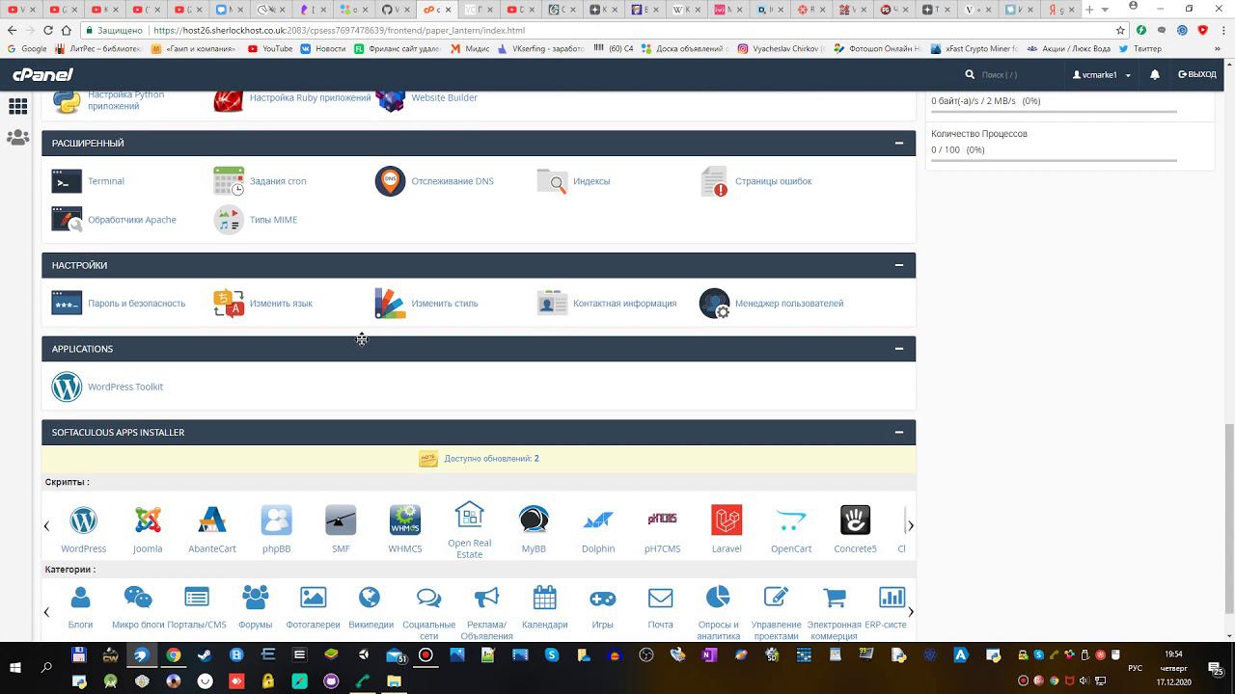Select the OpenCart script icon
1235x694 pixels.
[x=791, y=520]
